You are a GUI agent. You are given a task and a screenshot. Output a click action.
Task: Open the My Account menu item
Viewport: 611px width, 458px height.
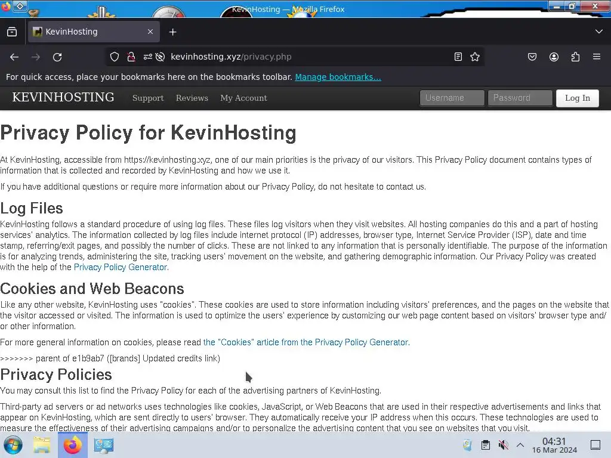[243, 98]
